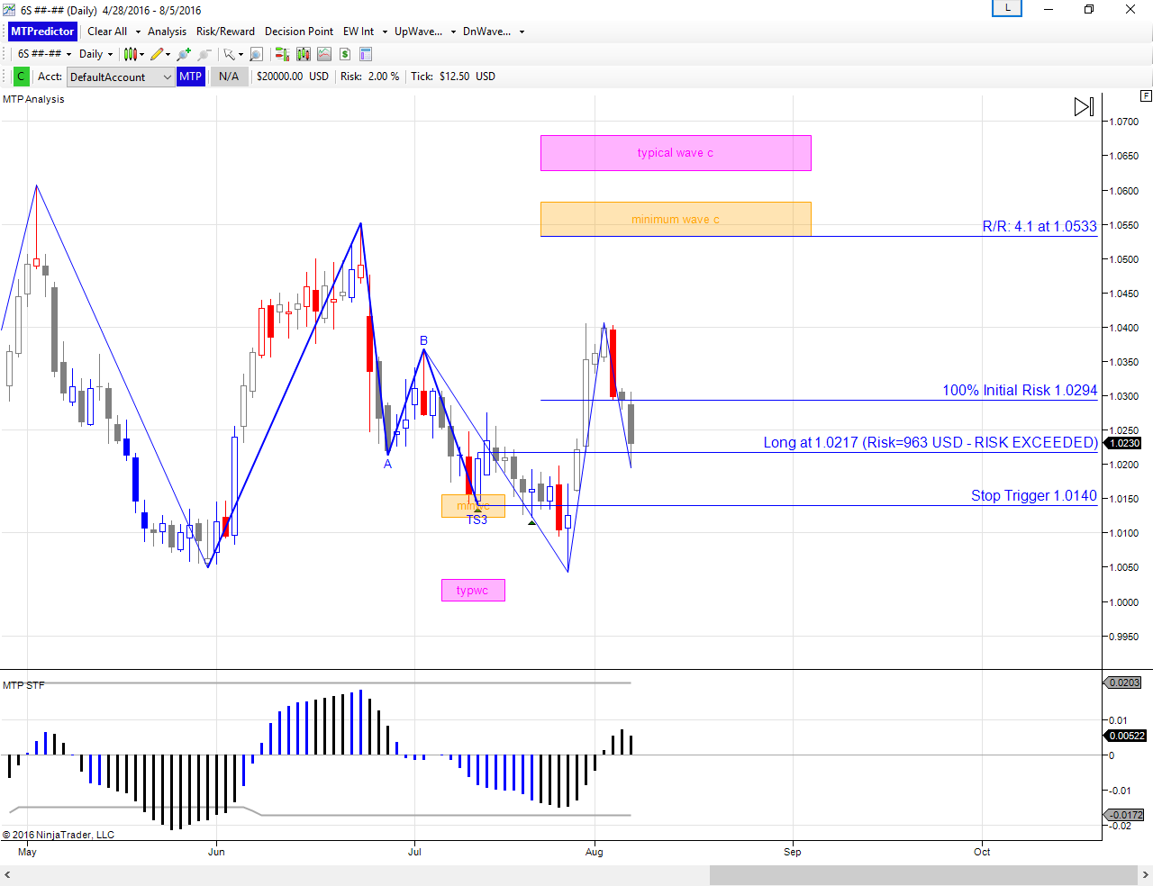Click the zoom in magnifier icon
Image resolution: width=1153 pixels, height=886 pixels.
pos(184,54)
